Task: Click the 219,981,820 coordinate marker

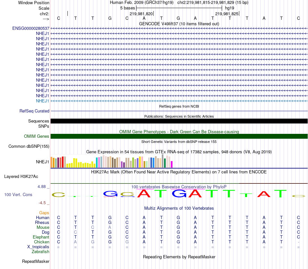Action: point(141,14)
